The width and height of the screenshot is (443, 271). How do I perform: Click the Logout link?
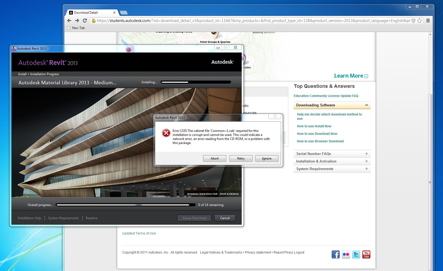(299, 252)
